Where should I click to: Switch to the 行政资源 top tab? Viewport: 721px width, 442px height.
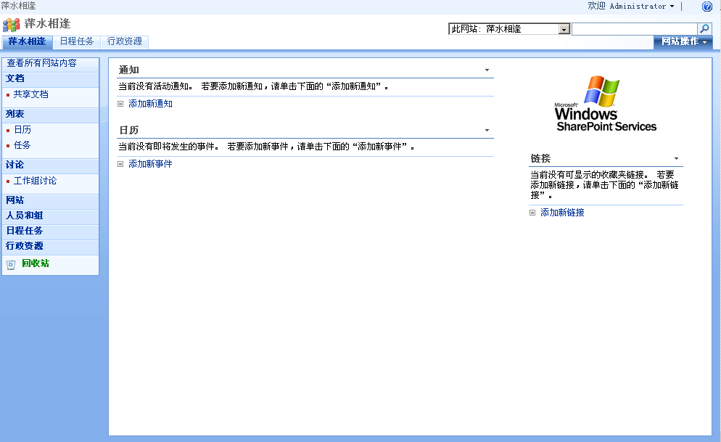125,42
